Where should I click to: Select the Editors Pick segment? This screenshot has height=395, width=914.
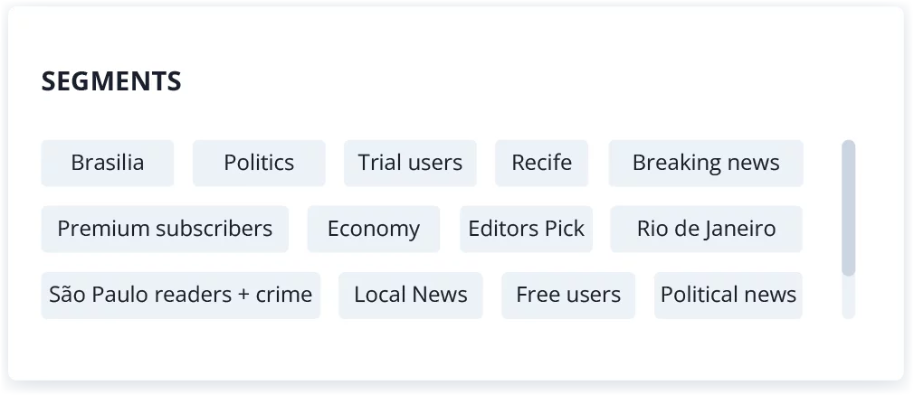tap(526, 229)
